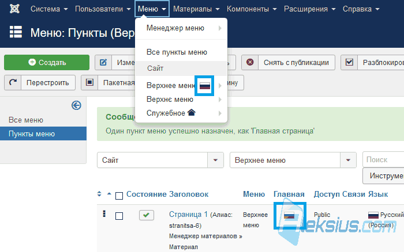Close the open Меню dropdown
The image size is (404, 252).
152,9
